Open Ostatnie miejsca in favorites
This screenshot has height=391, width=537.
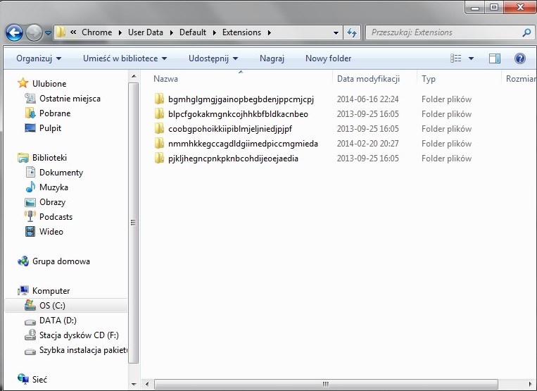pos(70,99)
